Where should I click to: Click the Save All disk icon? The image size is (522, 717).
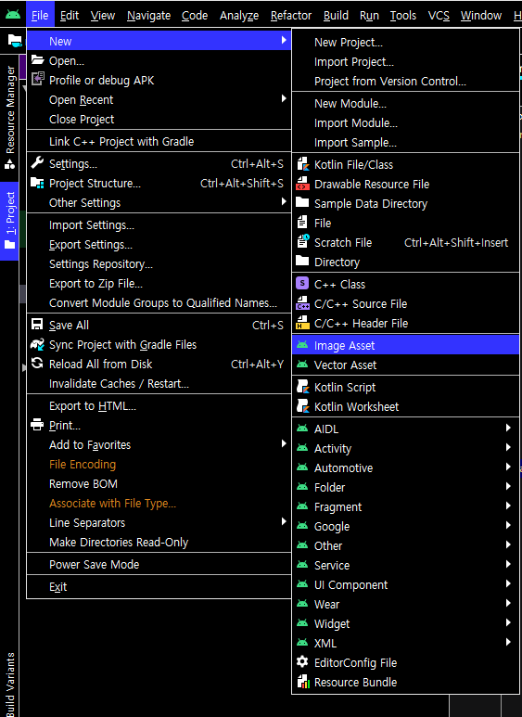coord(37,325)
